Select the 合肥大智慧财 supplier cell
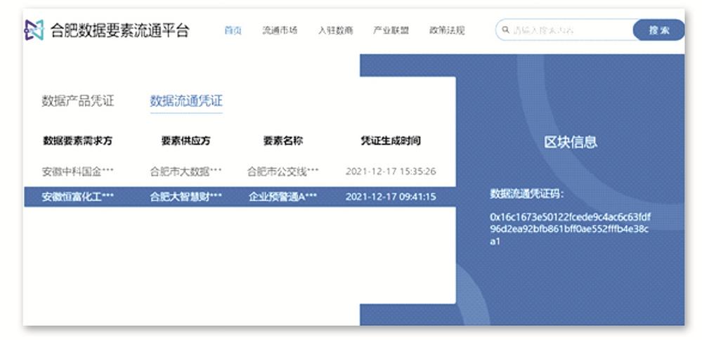The image size is (702, 340). (x=186, y=197)
